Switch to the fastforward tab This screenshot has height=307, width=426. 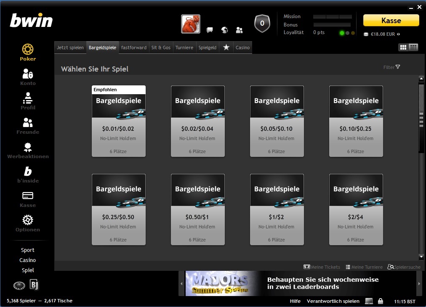pyautogui.click(x=134, y=48)
